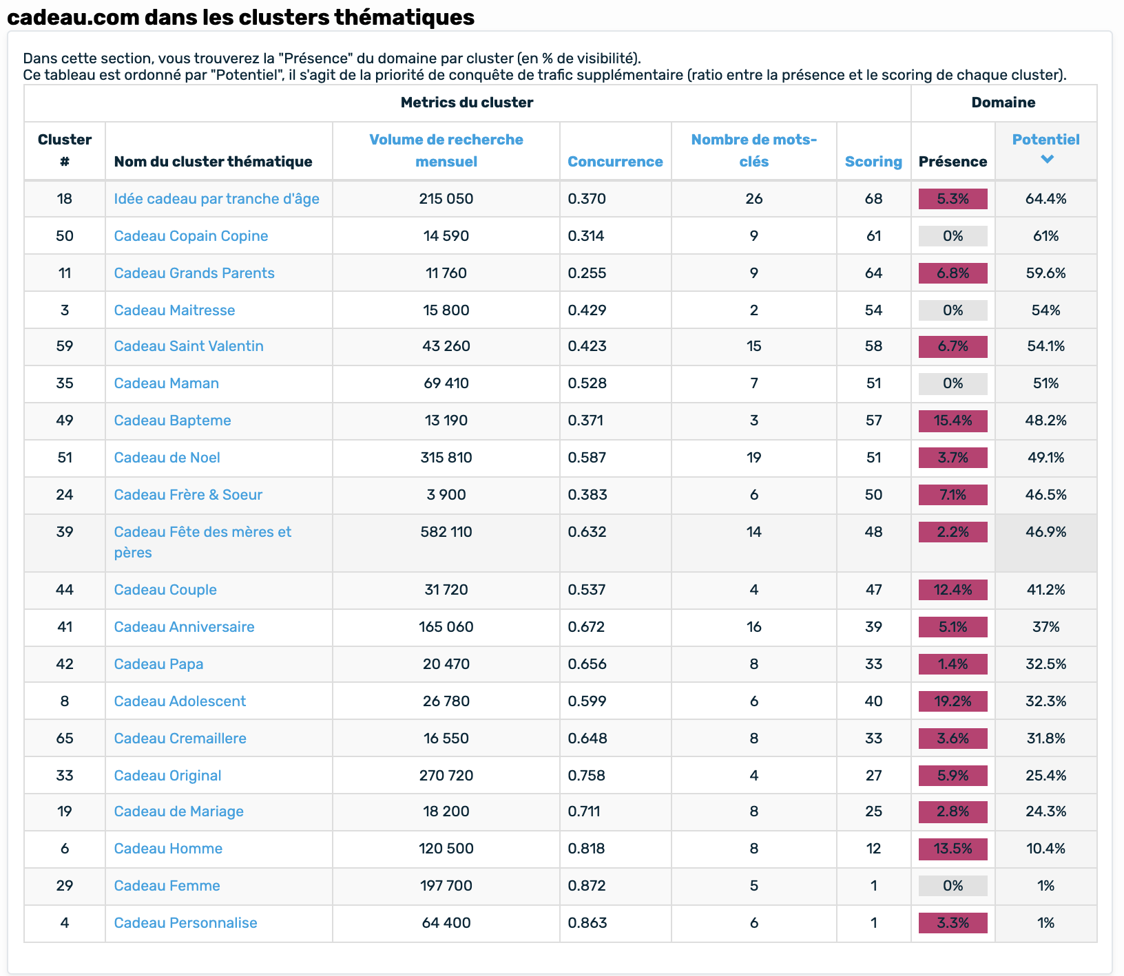Click the 0.863 concurrence value
This screenshot has width=1124, height=976.
(x=587, y=923)
